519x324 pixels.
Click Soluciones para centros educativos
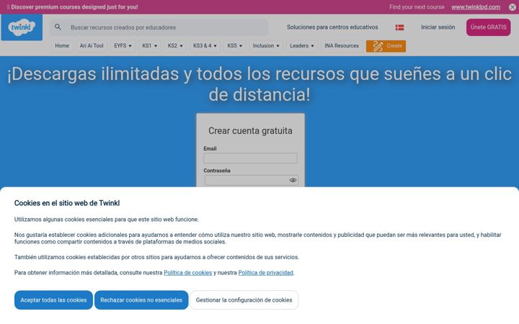click(332, 27)
